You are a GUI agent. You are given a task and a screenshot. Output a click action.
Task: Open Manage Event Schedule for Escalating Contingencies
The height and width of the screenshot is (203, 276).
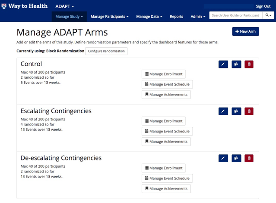point(167,131)
